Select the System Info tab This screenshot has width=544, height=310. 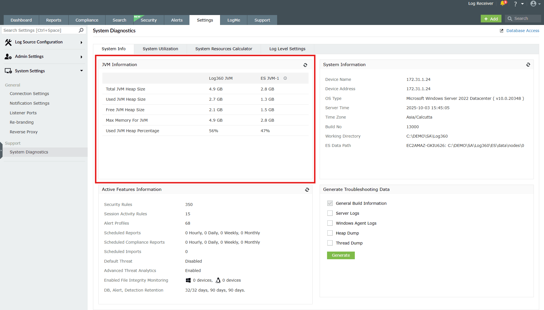click(113, 49)
